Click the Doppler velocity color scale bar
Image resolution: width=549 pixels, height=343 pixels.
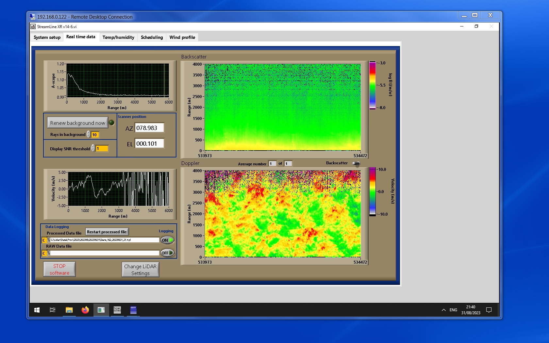(x=373, y=192)
